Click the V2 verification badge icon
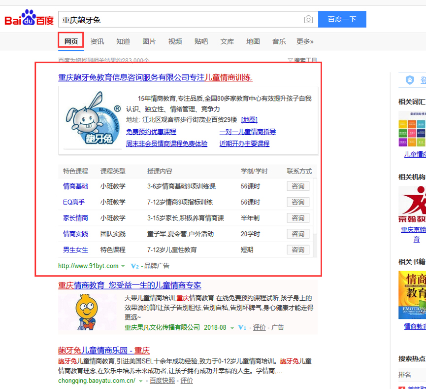426x389 pixels. (x=134, y=266)
